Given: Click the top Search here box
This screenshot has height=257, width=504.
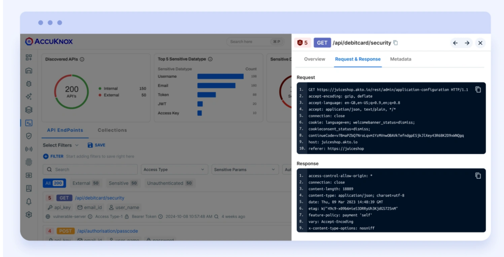Looking at the screenshot, I should pyautogui.click(x=255, y=41).
